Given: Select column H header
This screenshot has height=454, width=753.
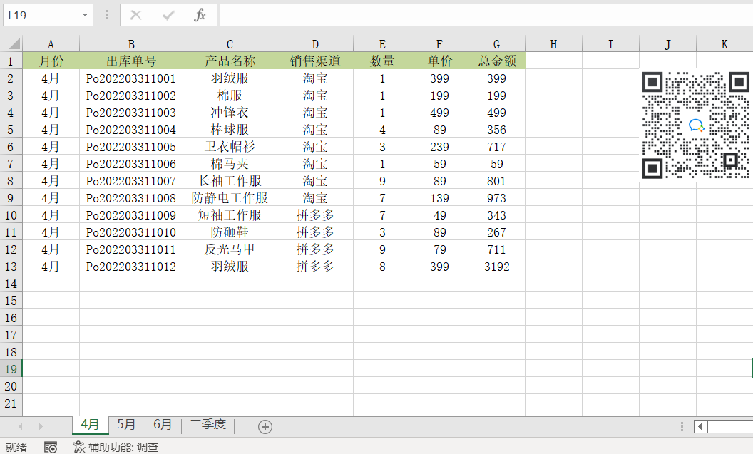Looking at the screenshot, I should coord(554,44).
